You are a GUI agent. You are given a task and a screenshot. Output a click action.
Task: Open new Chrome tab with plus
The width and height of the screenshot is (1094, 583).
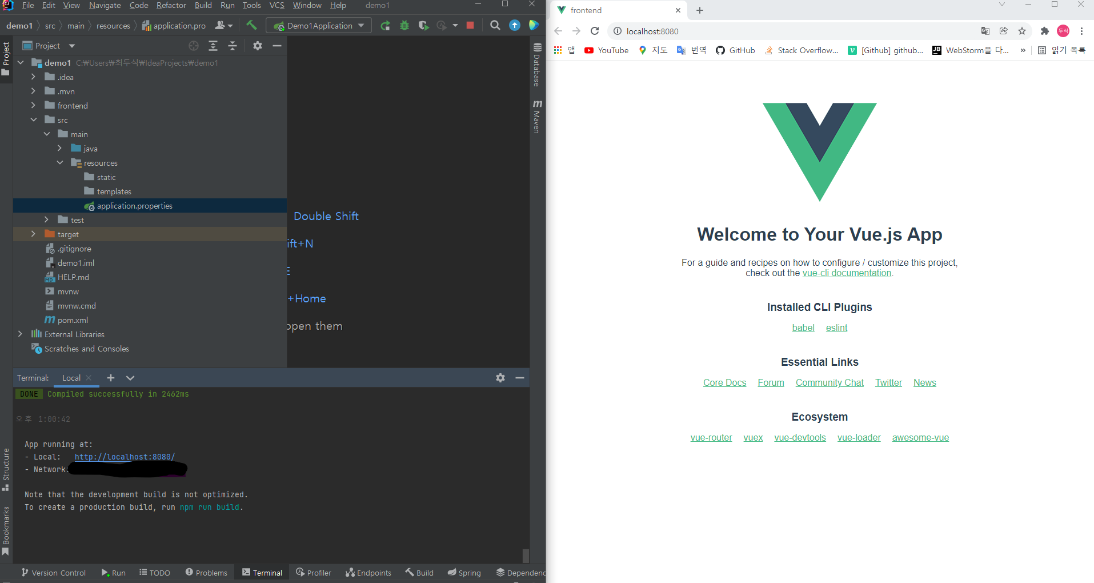click(x=700, y=10)
